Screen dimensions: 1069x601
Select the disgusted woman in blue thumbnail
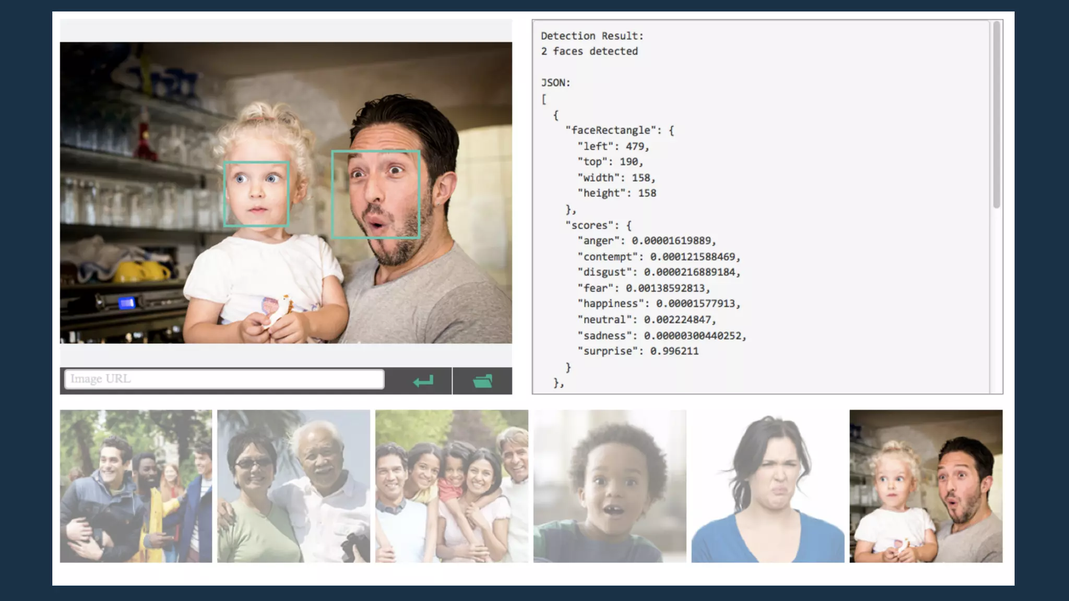click(768, 486)
